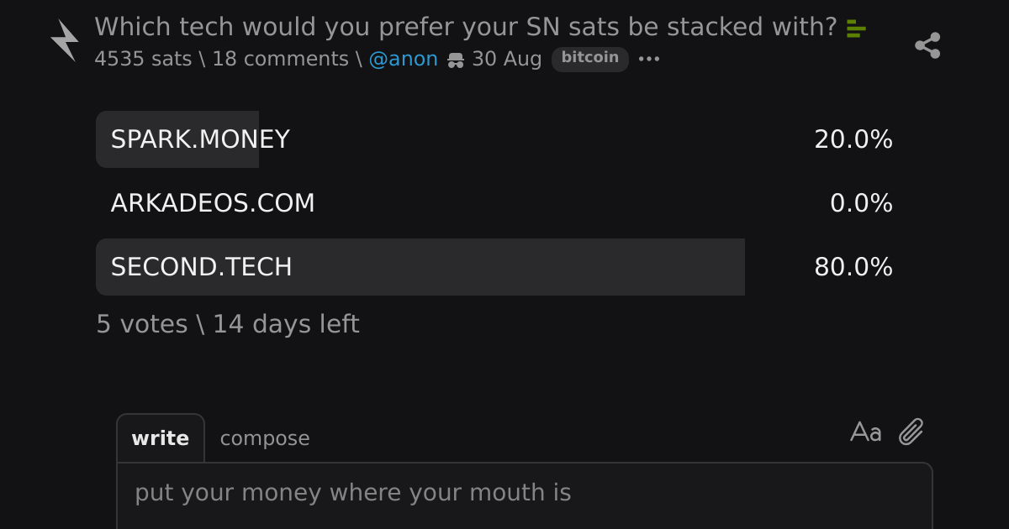Click the green poll icon beside the title
The image size is (1009, 529).
(856, 29)
